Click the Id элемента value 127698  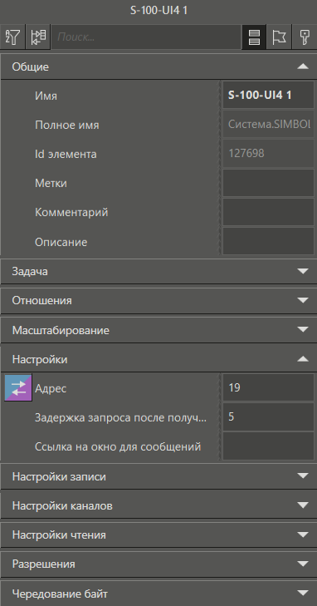(268, 154)
